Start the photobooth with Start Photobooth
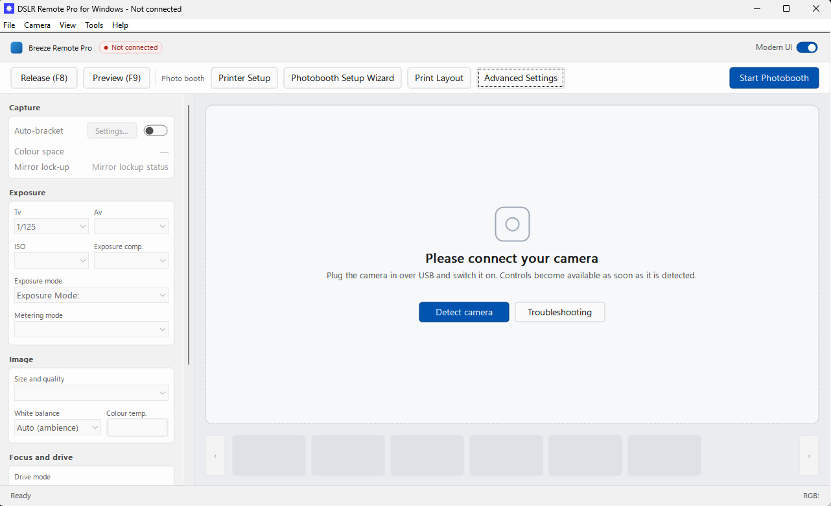The image size is (831, 506). point(774,78)
